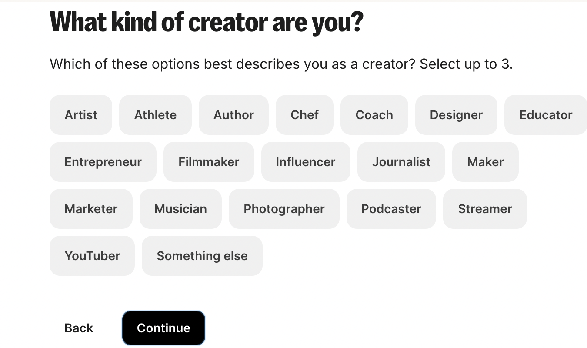The width and height of the screenshot is (587, 348).
Task: Select the Artist creator option
Action: (x=81, y=115)
